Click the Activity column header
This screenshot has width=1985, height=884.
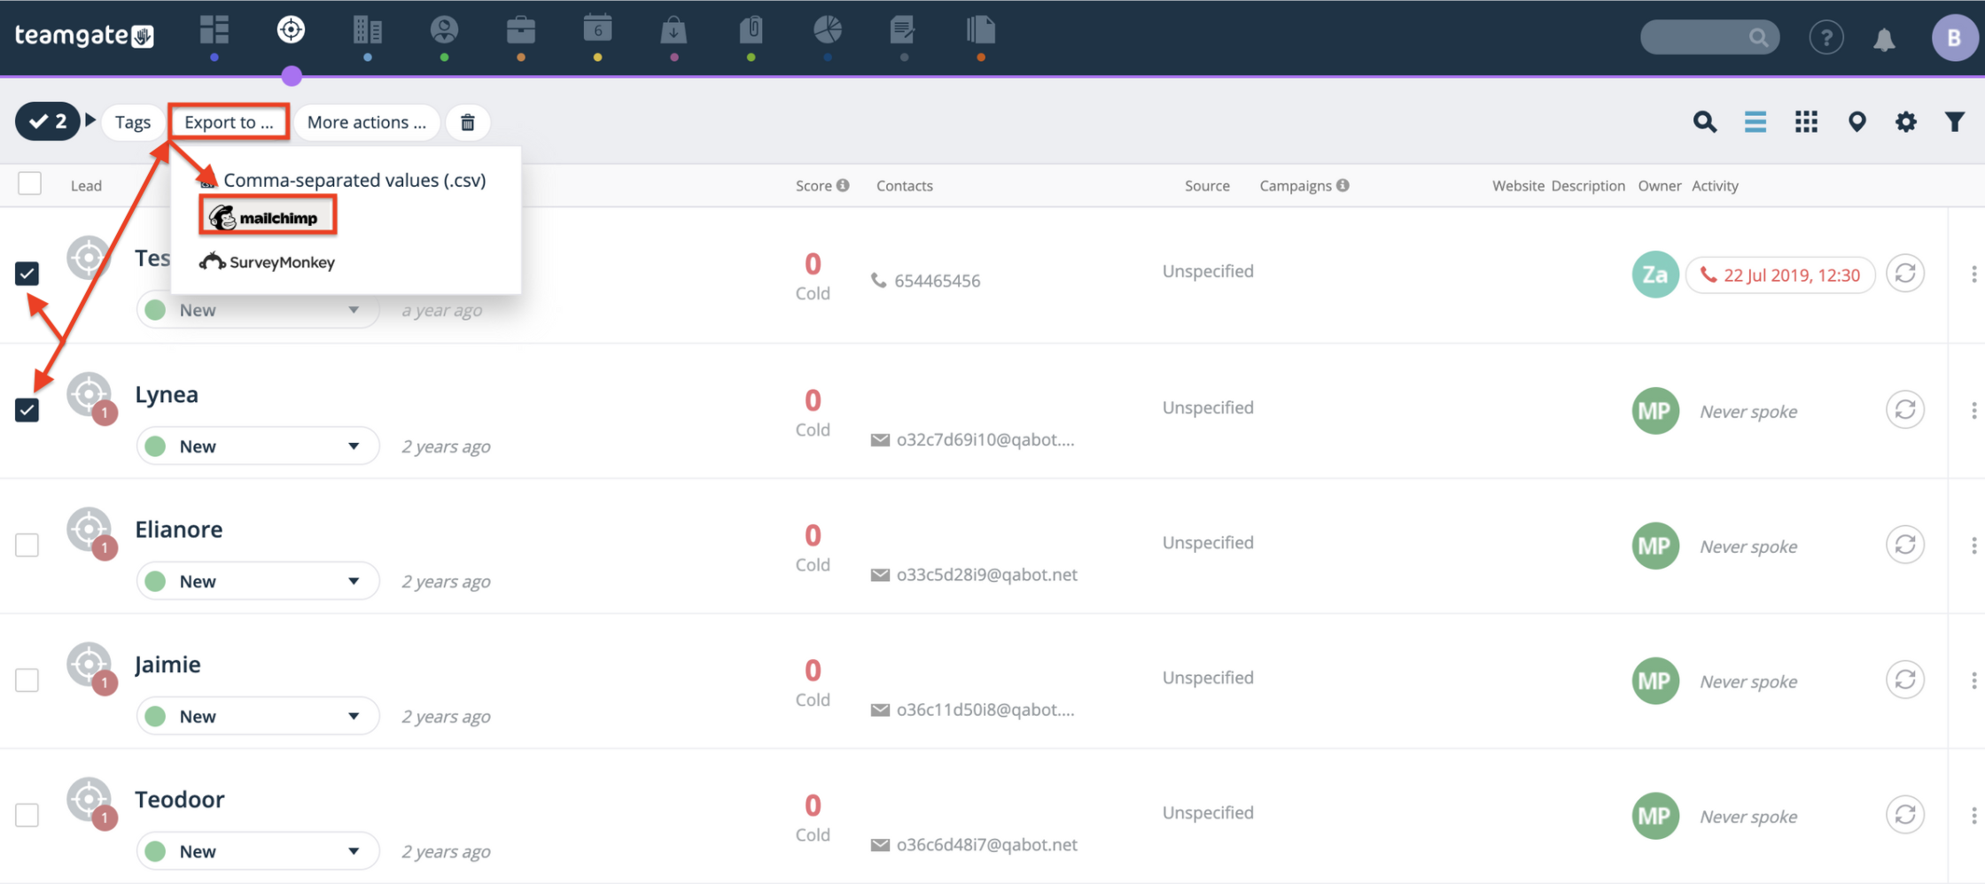[1715, 186]
